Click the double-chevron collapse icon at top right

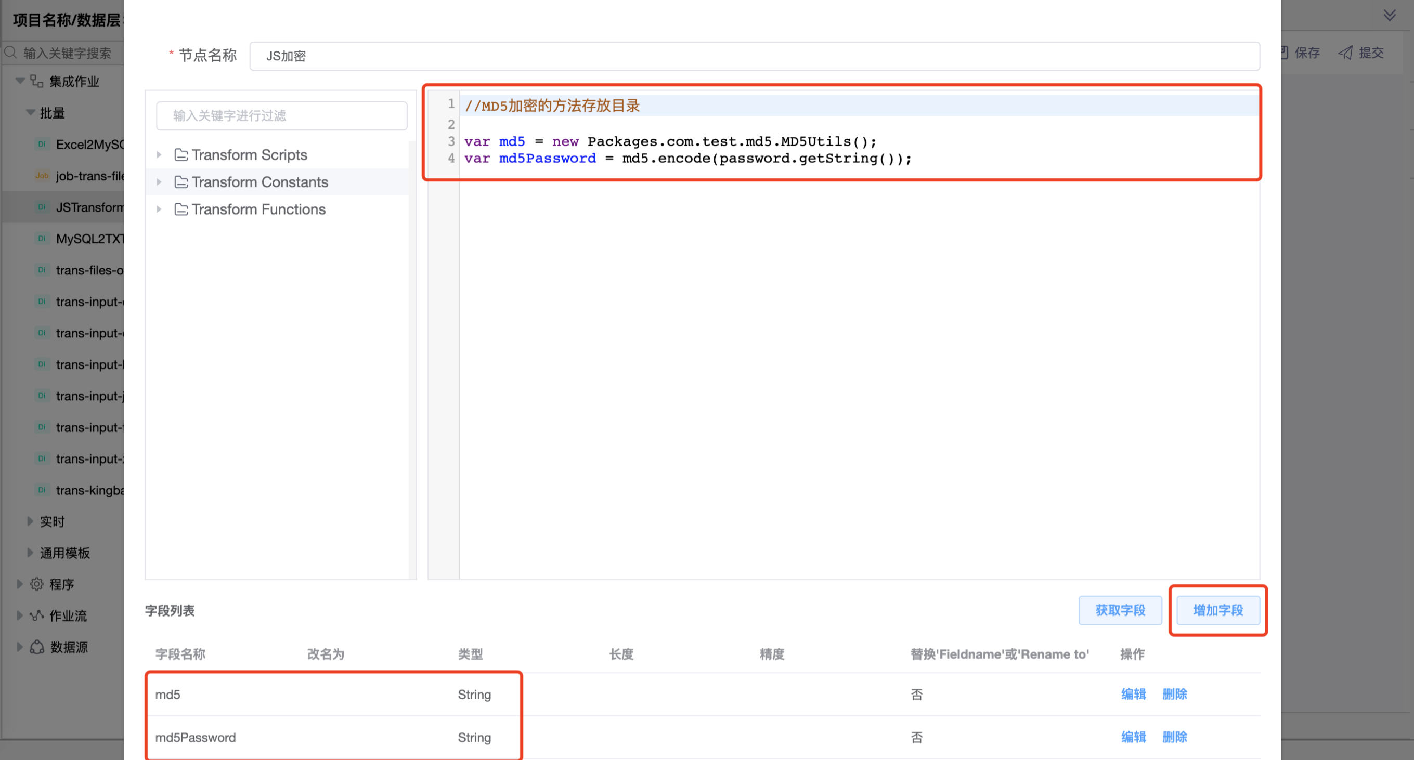click(1390, 15)
